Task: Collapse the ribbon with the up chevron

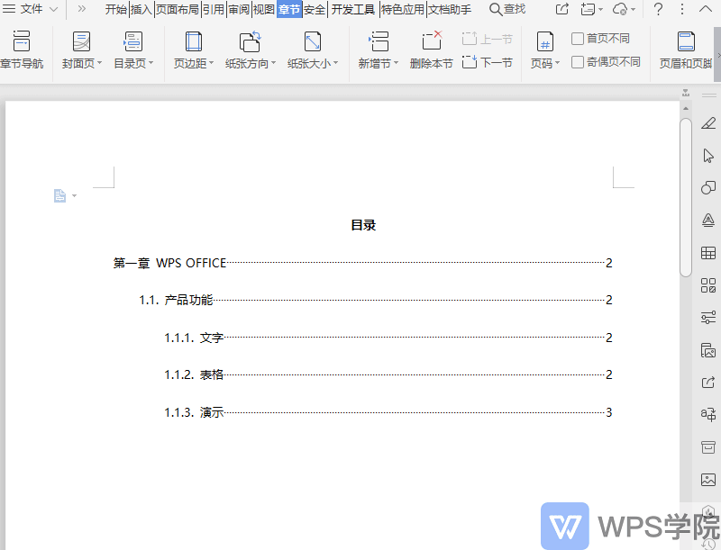Action: 706,9
